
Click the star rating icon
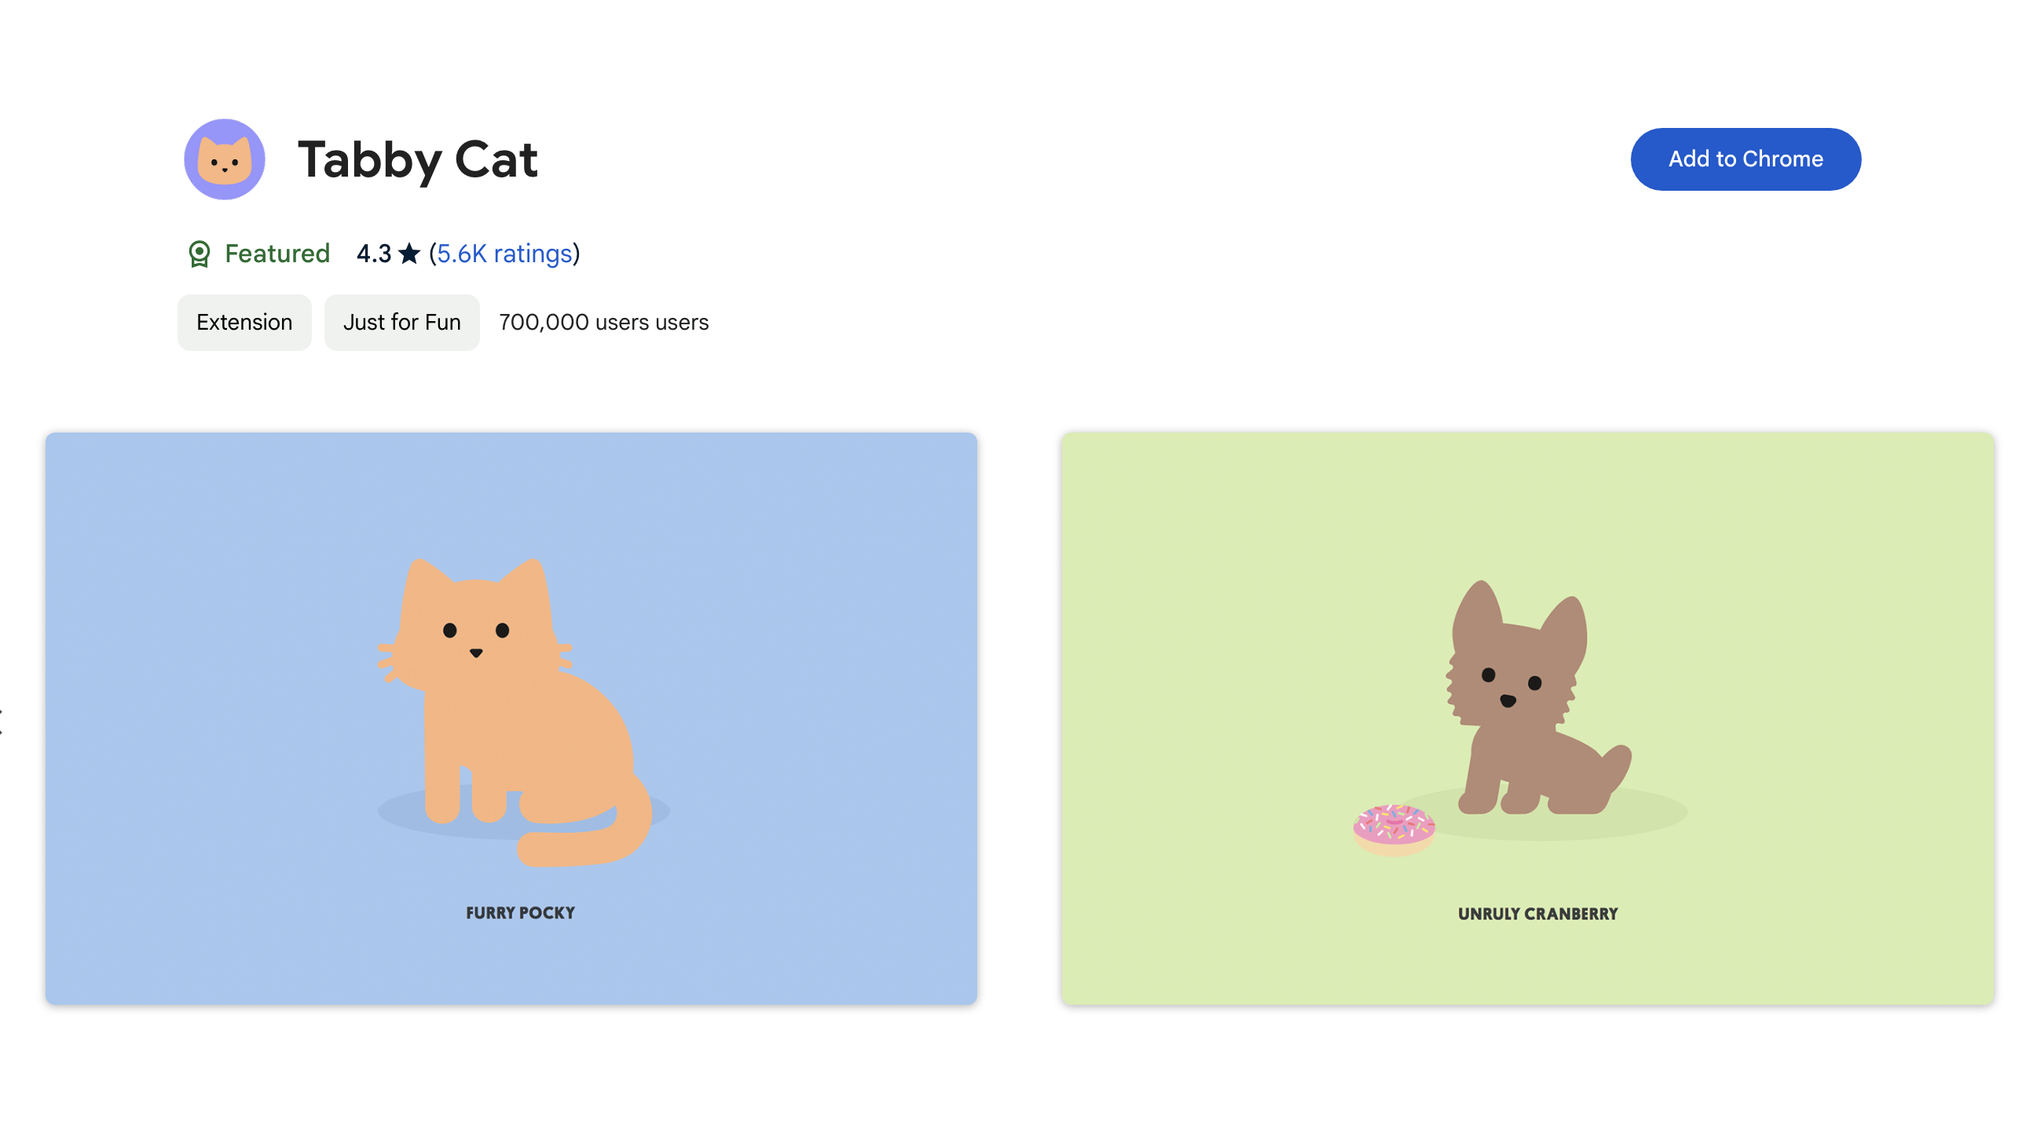(x=408, y=254)
